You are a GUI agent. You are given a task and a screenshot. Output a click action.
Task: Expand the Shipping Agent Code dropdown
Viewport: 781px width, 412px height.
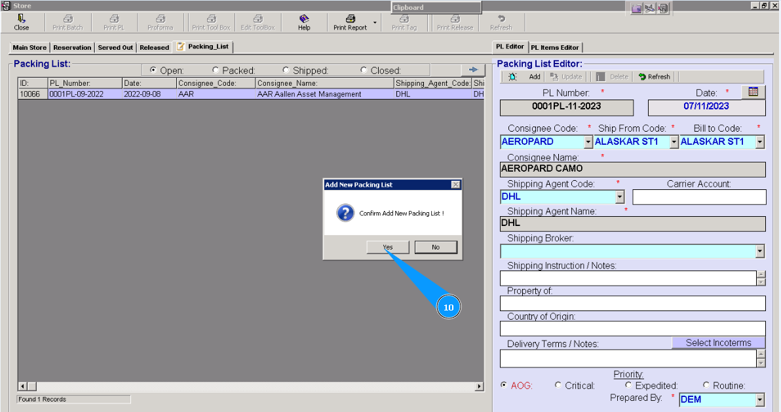point(620,197)
